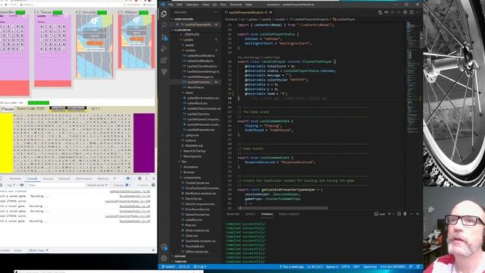The height and width of the screenshot is (273, 485).
Task: Clear the console with the clear icon
Action: (x=2, y=185)
